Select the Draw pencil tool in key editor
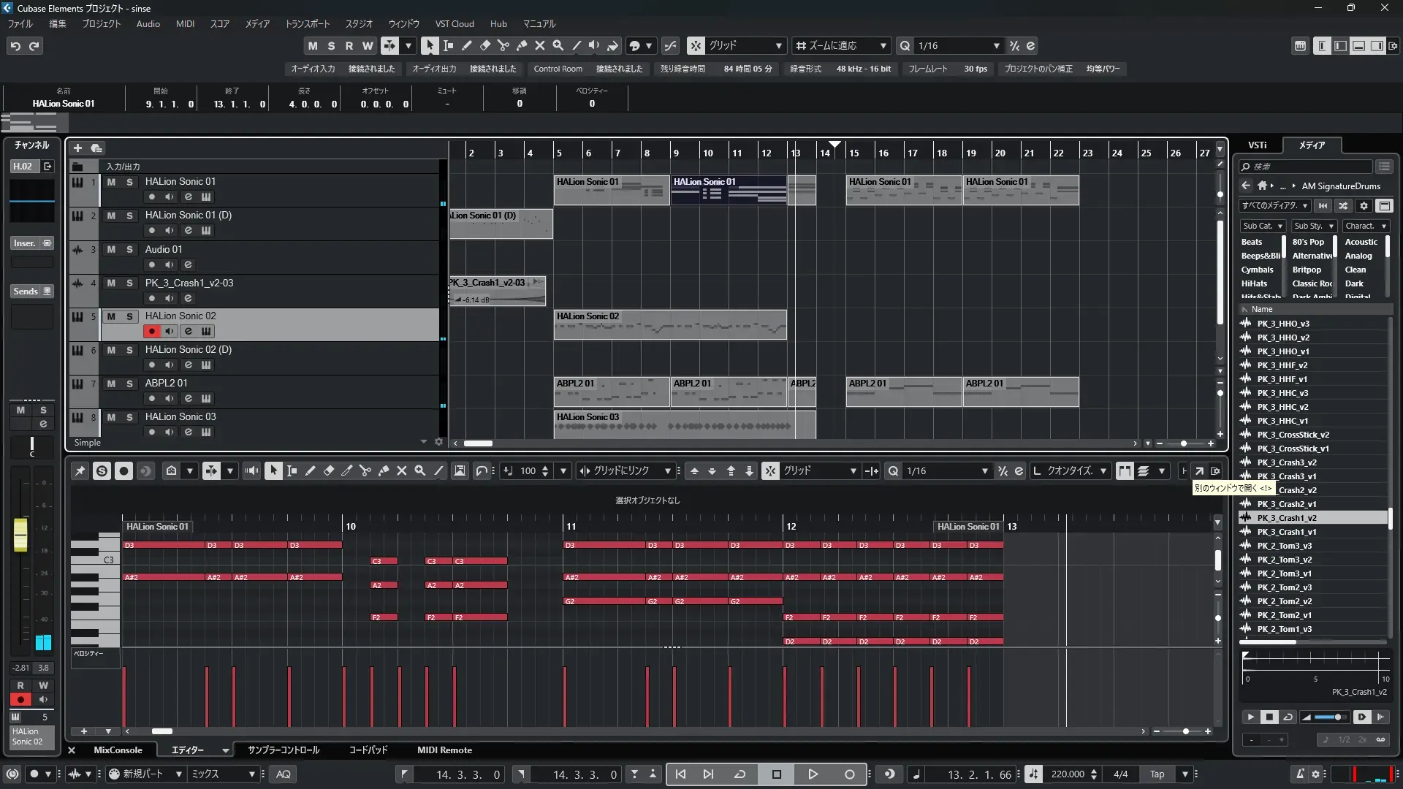The height and width of the screenshot is (789, 1403). coord(310,471)
